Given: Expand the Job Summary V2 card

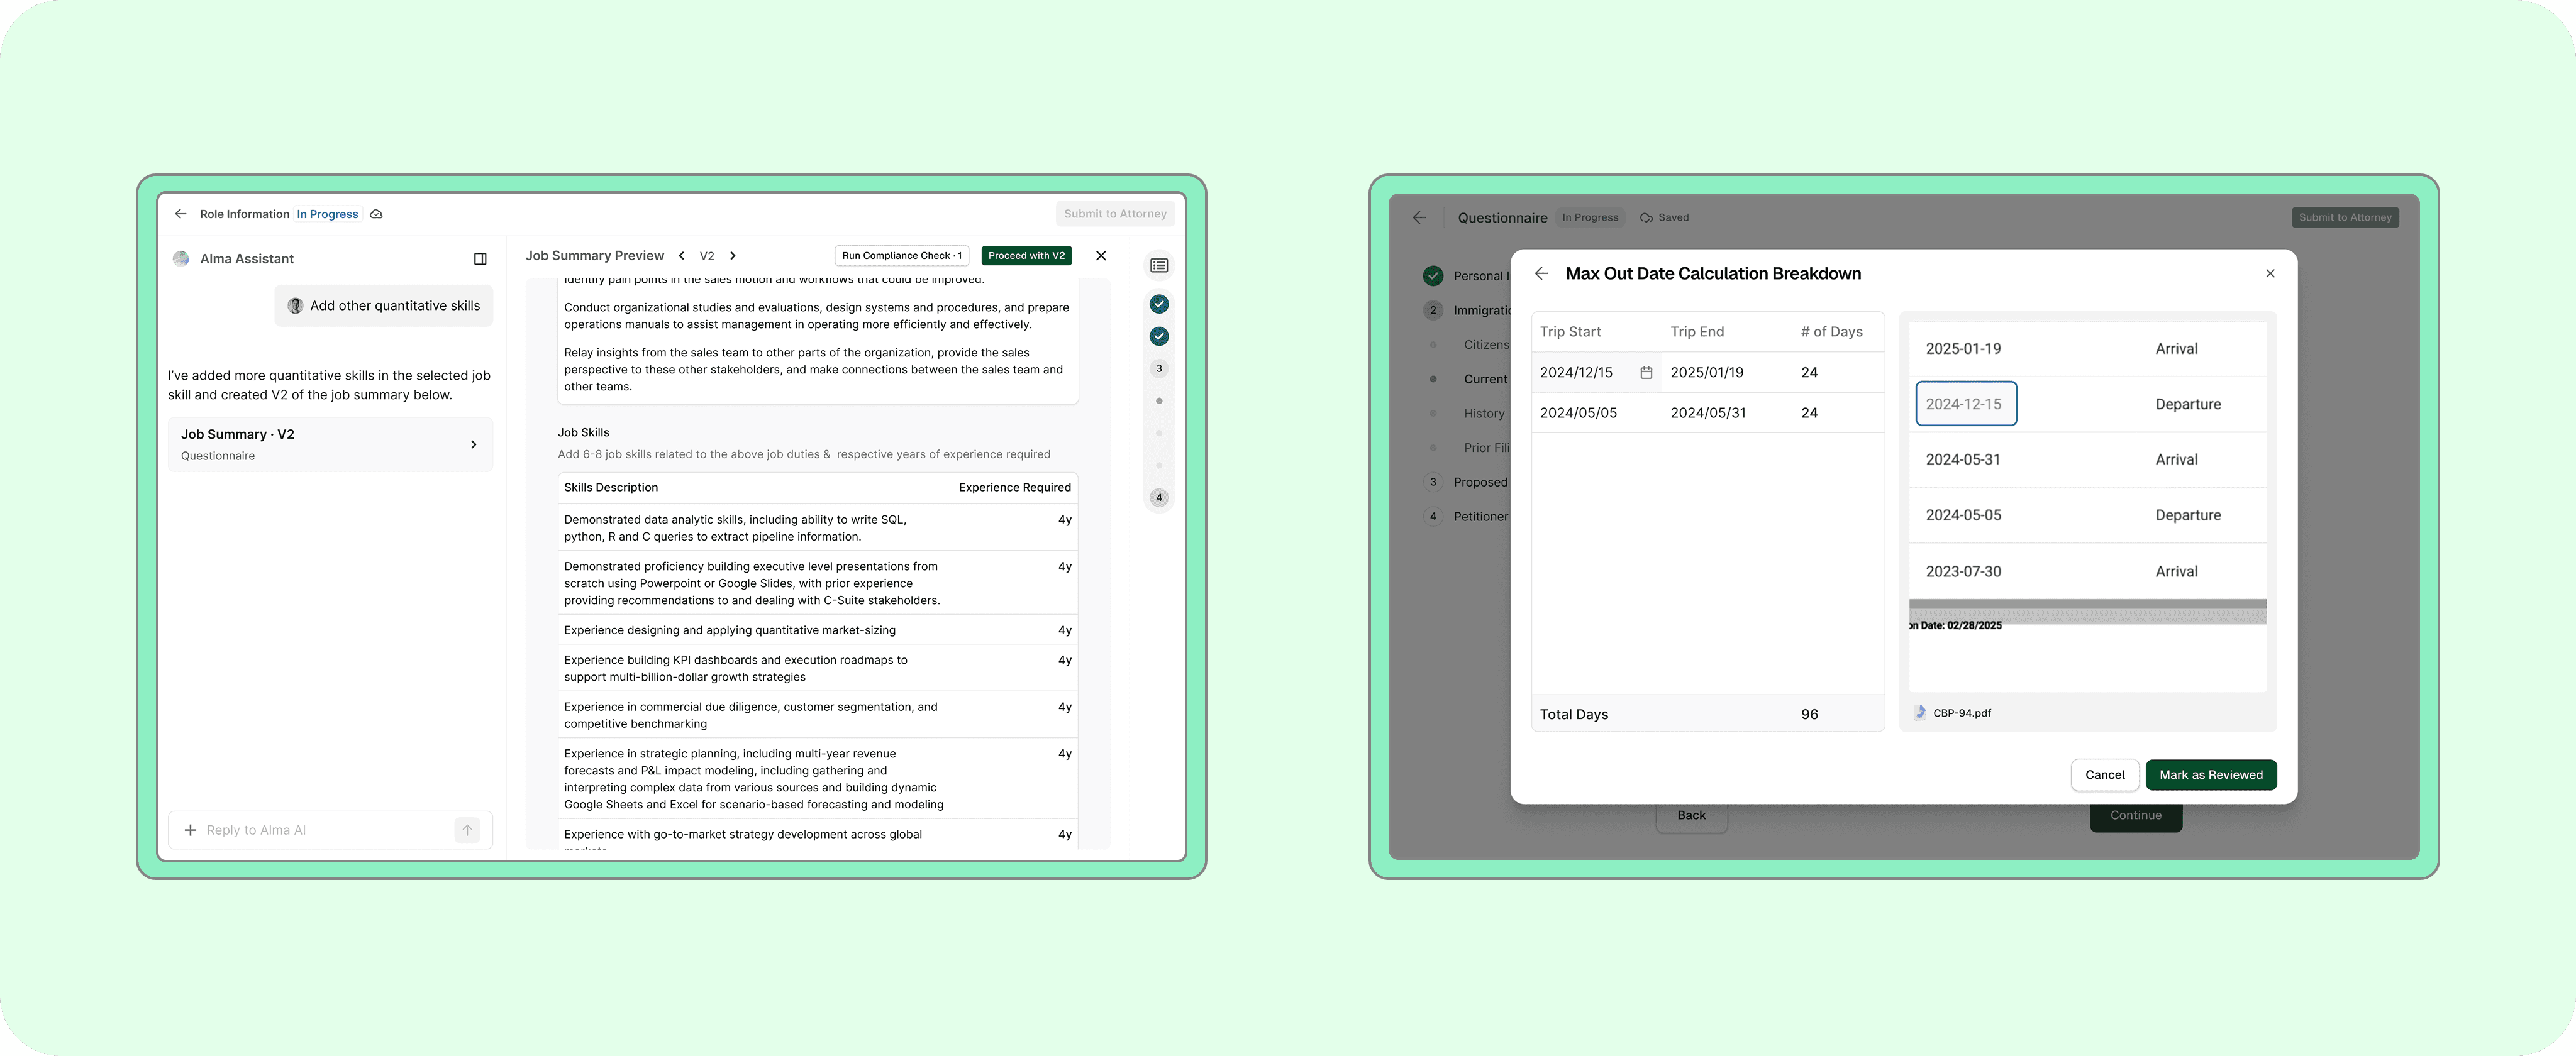Looking at the screenshot, I should tap(473, 444).
